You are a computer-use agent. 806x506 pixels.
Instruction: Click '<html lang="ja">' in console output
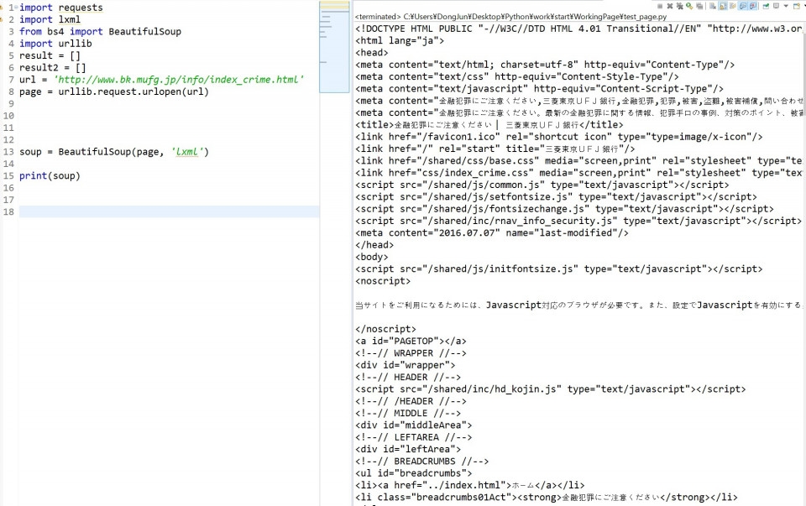(400, 40)
